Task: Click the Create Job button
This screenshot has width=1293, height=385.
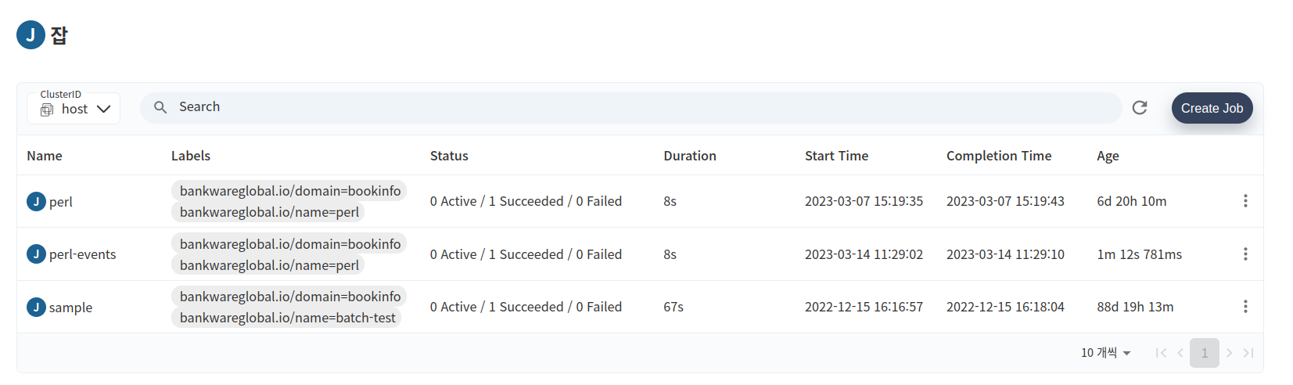Action: click(1212, 108)
